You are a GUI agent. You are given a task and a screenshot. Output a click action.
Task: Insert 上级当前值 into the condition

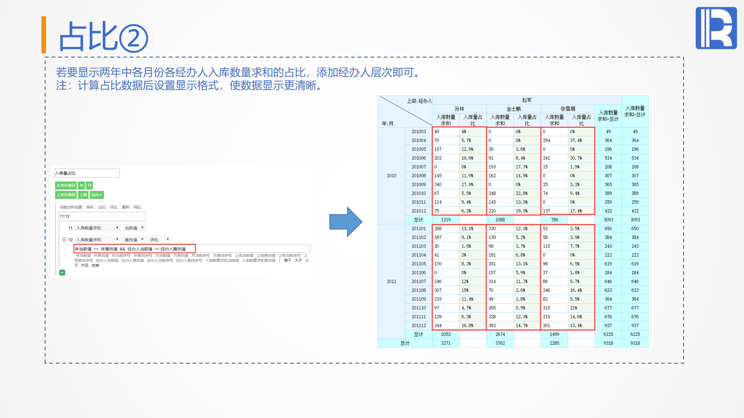(244, 255)
